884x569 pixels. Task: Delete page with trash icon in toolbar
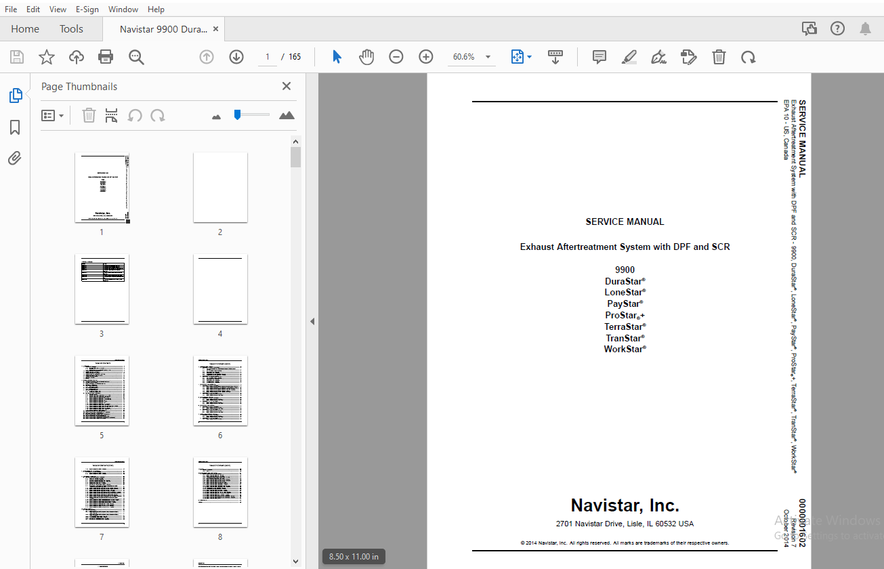[x=719, y=57]
